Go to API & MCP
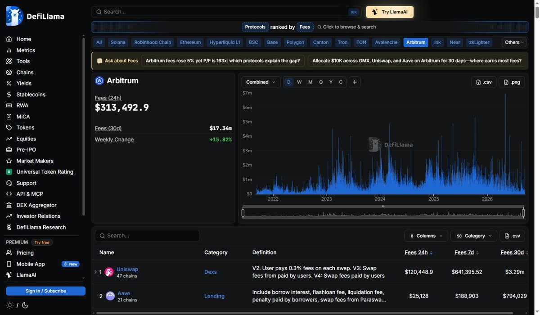Screen dimensions: 540x315 30,194
